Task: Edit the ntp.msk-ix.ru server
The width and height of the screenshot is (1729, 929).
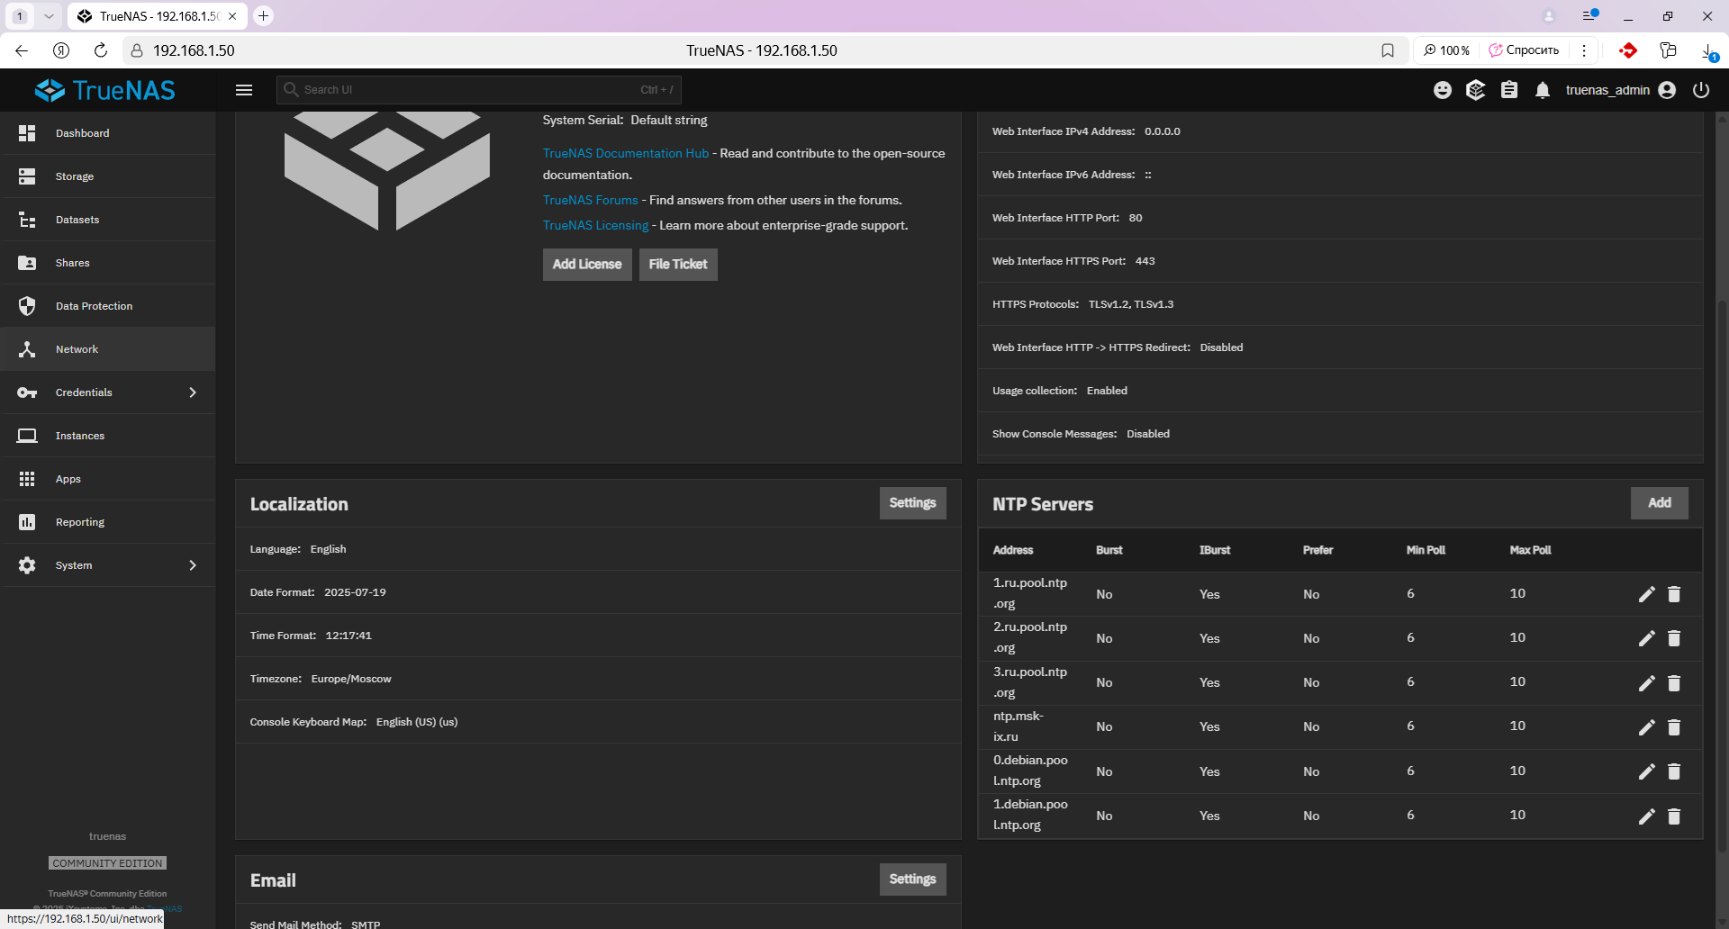Action: [1647, 727]
